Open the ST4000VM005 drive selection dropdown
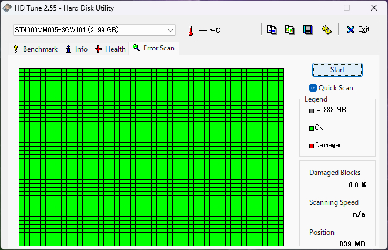Viewport: 388px width, 250px height. pyautogui.click(x=94, y=30)
